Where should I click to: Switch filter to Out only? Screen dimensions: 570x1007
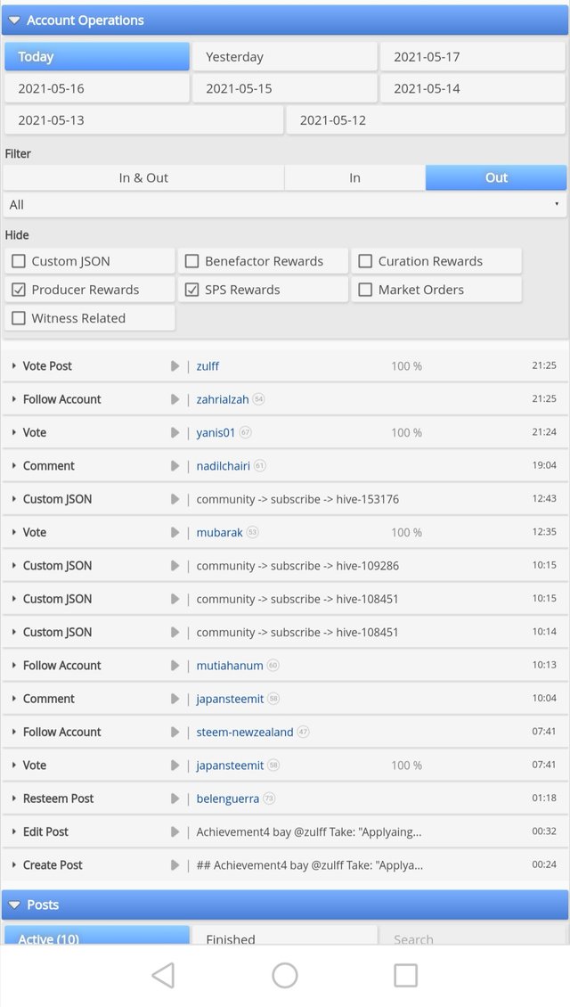(496, 178)
